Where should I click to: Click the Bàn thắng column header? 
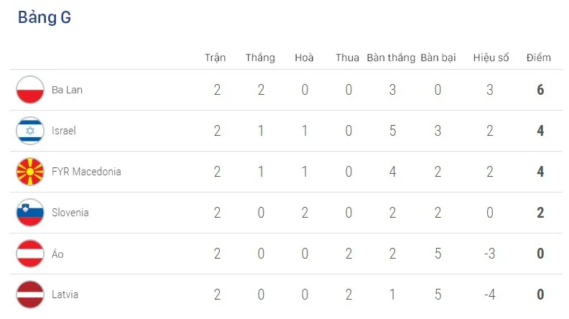click(x=391, y=57)
